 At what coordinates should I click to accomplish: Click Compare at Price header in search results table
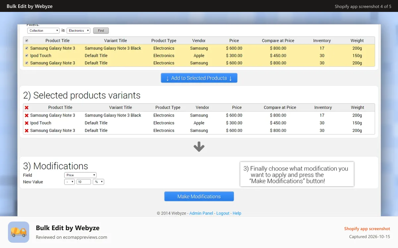pos(278,41)
